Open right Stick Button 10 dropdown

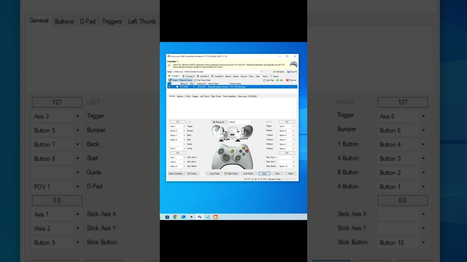point(293,166)
